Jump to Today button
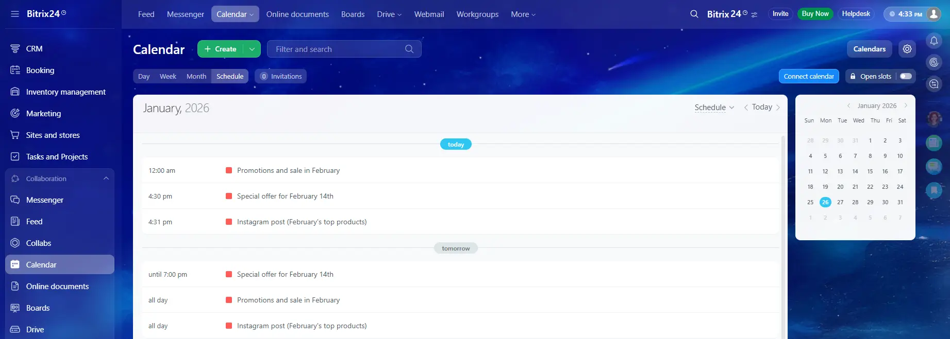The width and height of the screenshot is (950, 339). tap(762, 107)
